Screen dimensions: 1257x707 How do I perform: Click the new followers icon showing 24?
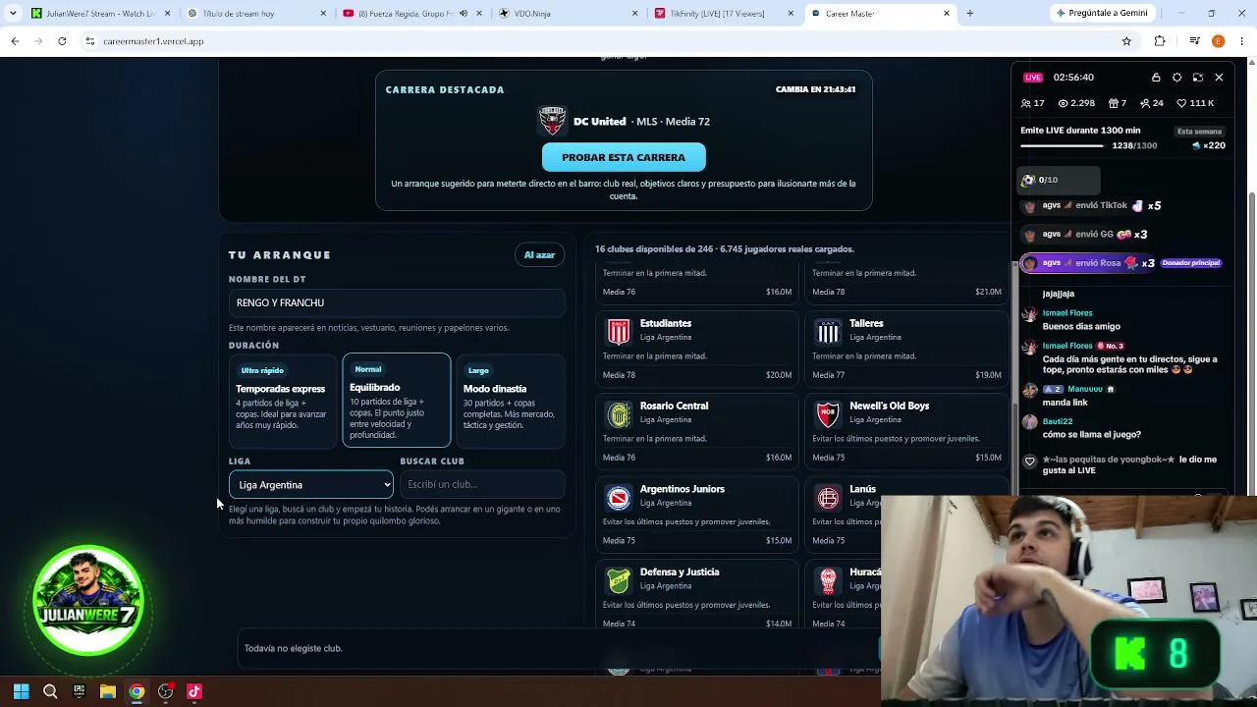[x=1145, y=103]
